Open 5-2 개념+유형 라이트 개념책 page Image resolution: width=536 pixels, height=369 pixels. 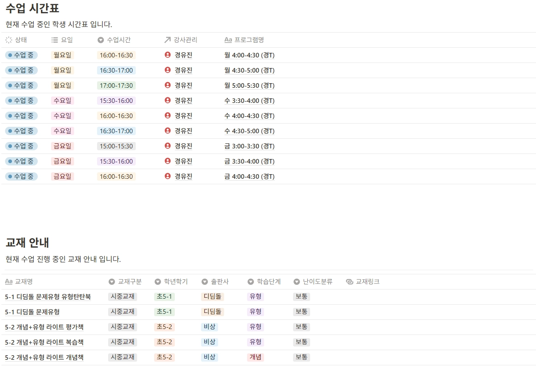click(x=44, y=358)
